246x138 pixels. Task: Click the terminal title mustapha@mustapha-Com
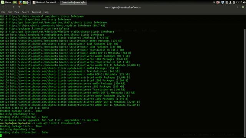point(123,7)
